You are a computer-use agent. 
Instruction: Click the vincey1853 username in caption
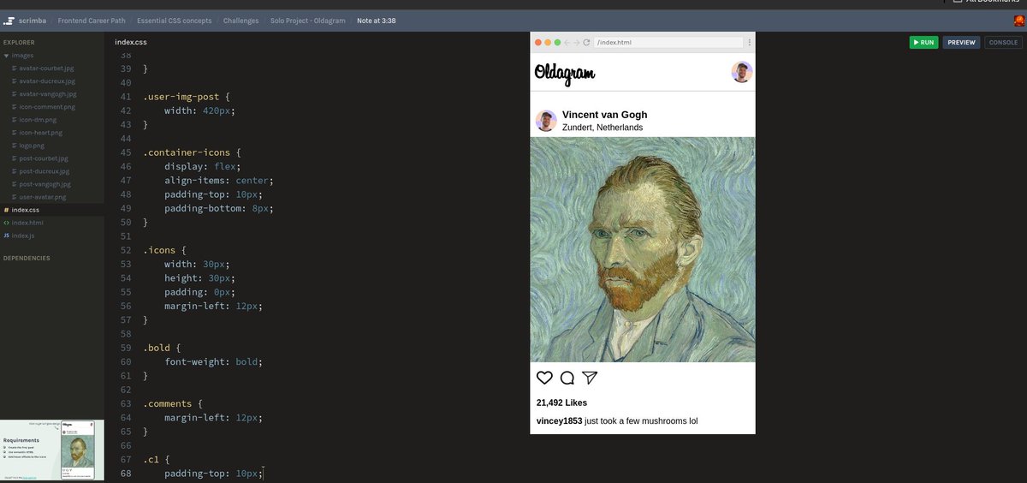(x=559, y=421)
